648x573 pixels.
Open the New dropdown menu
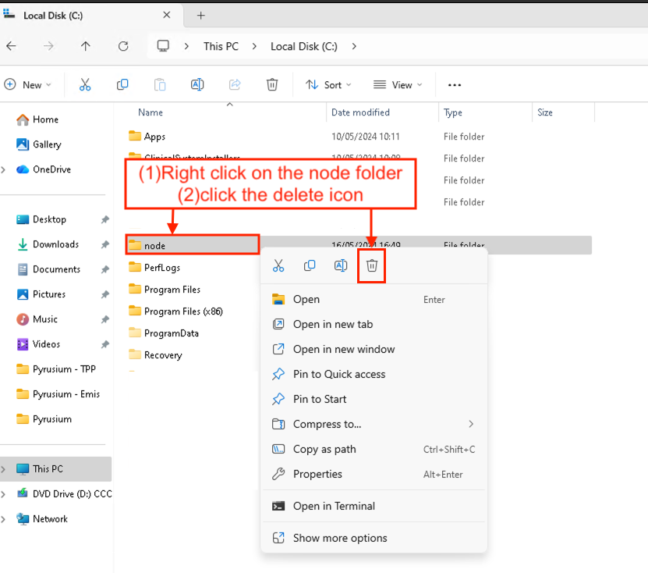(x=28, y=85)
